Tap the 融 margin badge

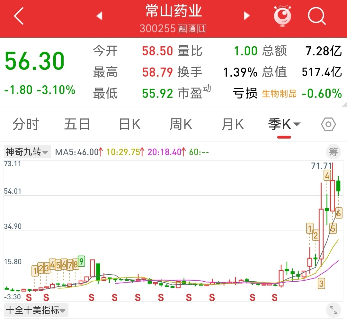point(182,29)
